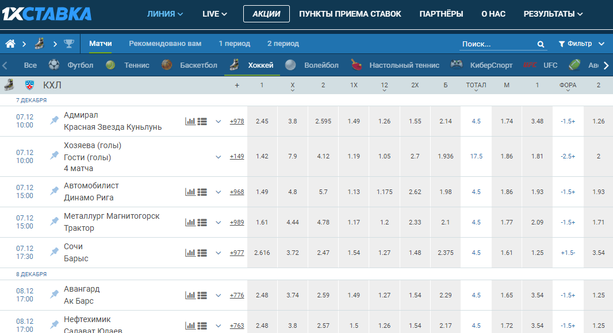Image resolution: width=613 pixels, height=333 pixels.
Task: Open the Авангард – Ак Барс match
Action: pos(82,295)
